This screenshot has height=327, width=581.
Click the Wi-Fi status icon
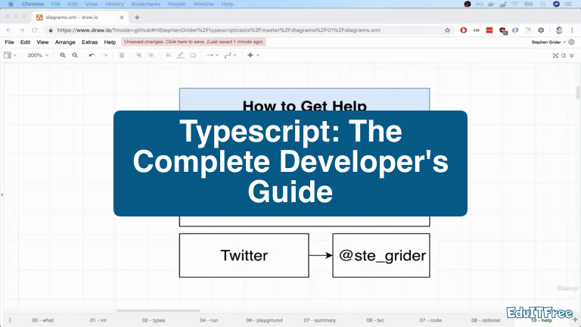[x=515, y=4]
